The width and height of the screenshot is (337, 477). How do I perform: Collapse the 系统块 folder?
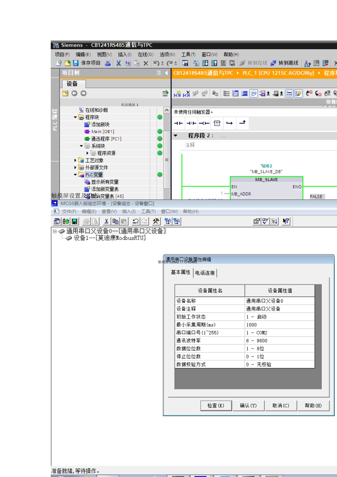click(x=81, y=146)
